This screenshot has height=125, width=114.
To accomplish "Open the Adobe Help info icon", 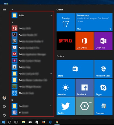I will pyautogui.click(x=15, y=67).
